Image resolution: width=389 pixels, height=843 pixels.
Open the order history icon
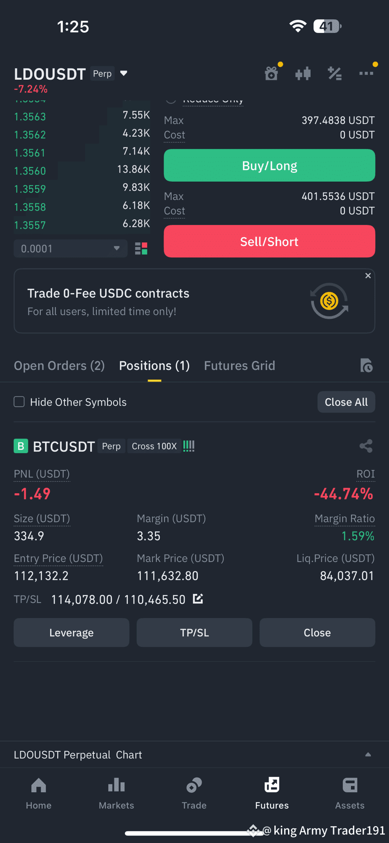click(366, 365)
